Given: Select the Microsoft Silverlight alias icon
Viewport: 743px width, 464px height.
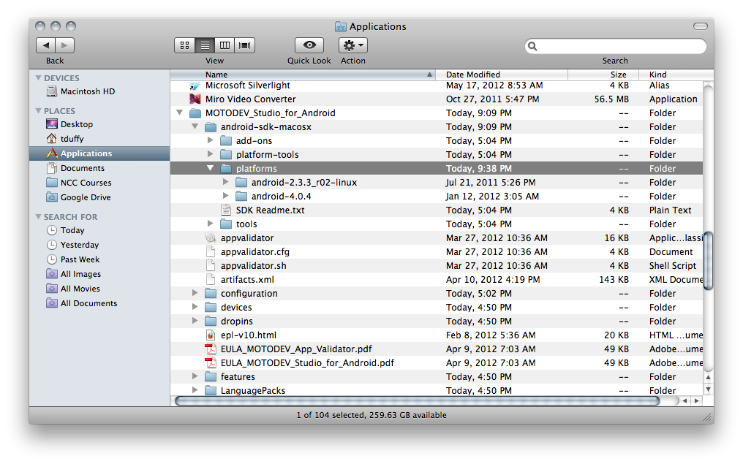Looking at the screenshot, I should pos(195,85).
